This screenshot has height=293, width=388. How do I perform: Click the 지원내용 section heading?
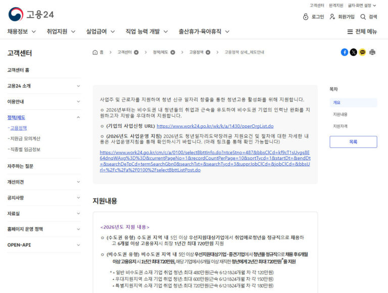click(x=105, y=201)
